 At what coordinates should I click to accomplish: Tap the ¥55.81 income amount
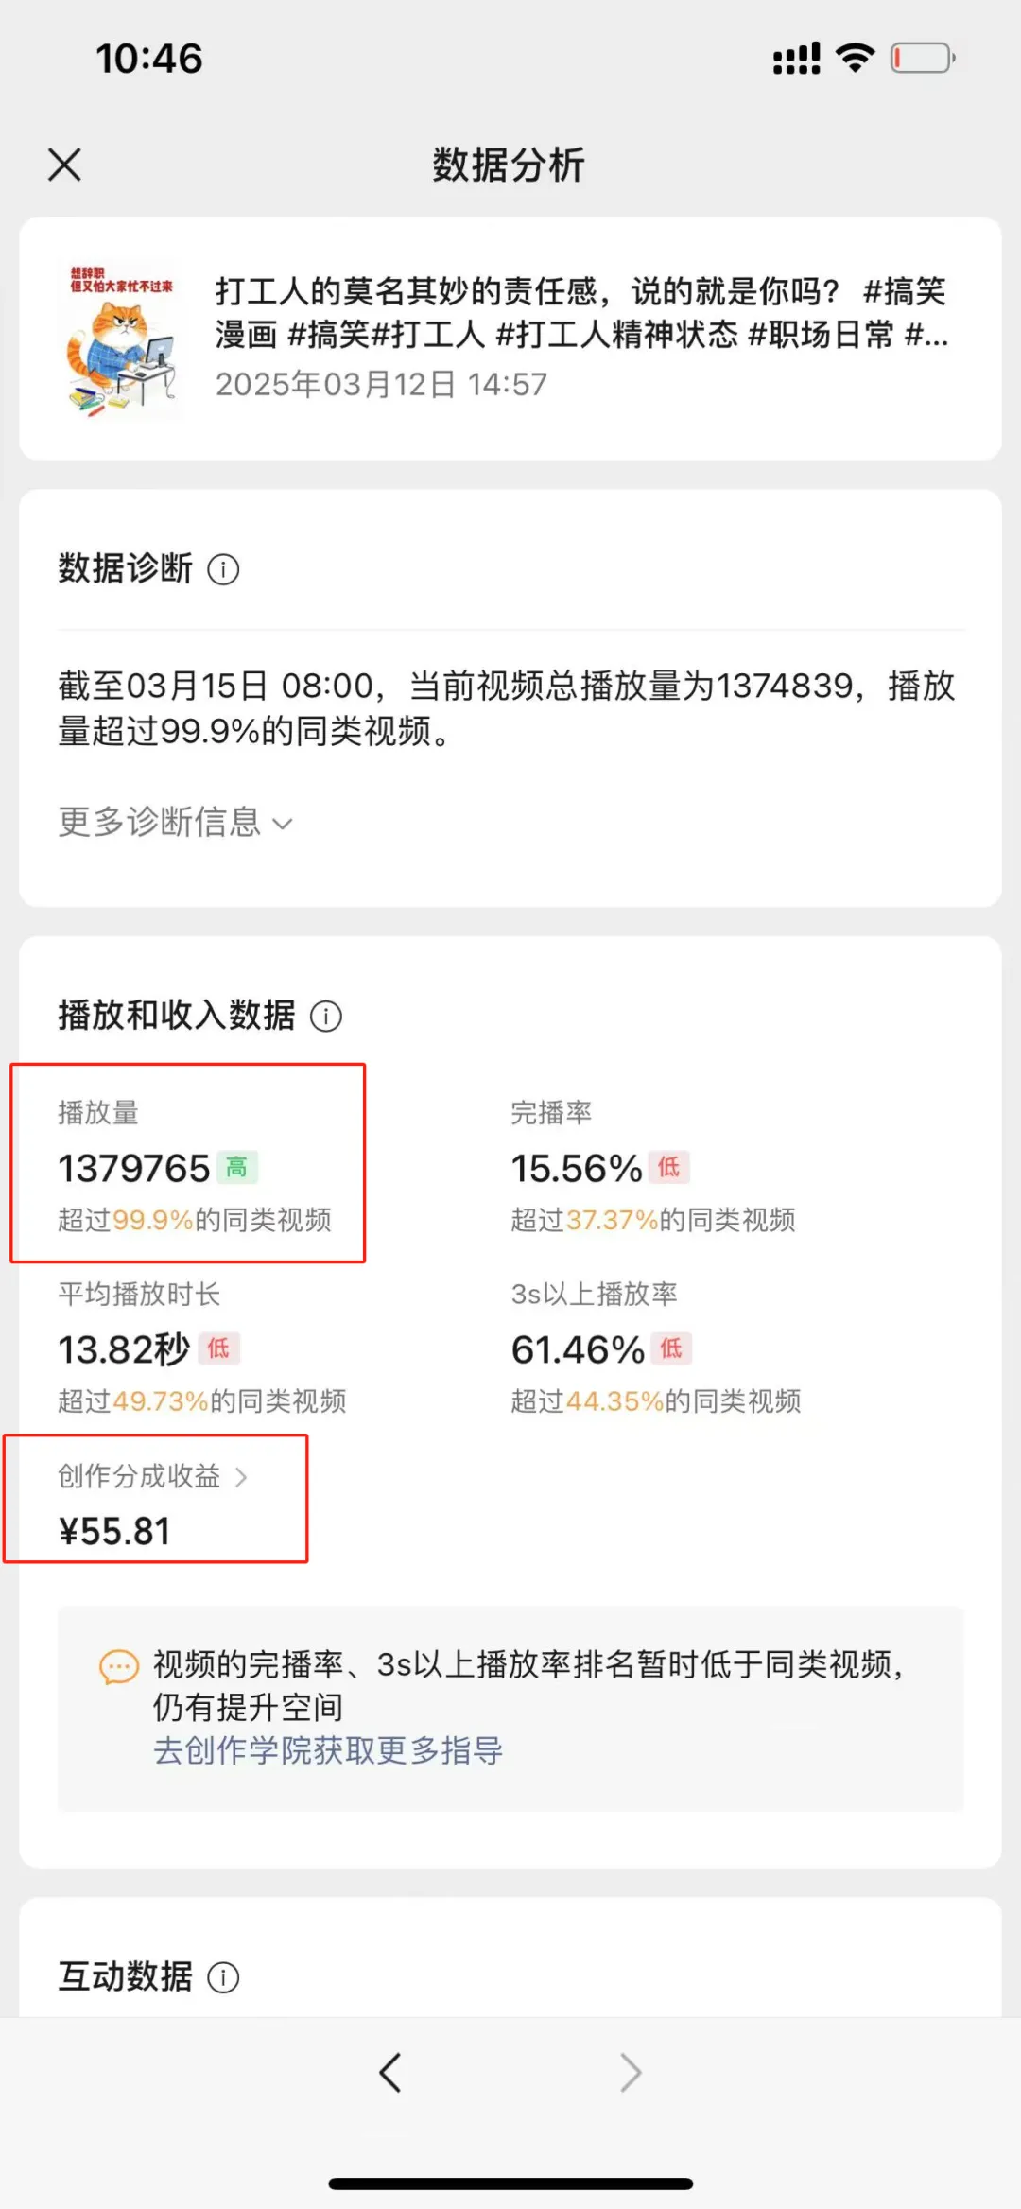coord(114,1531)
